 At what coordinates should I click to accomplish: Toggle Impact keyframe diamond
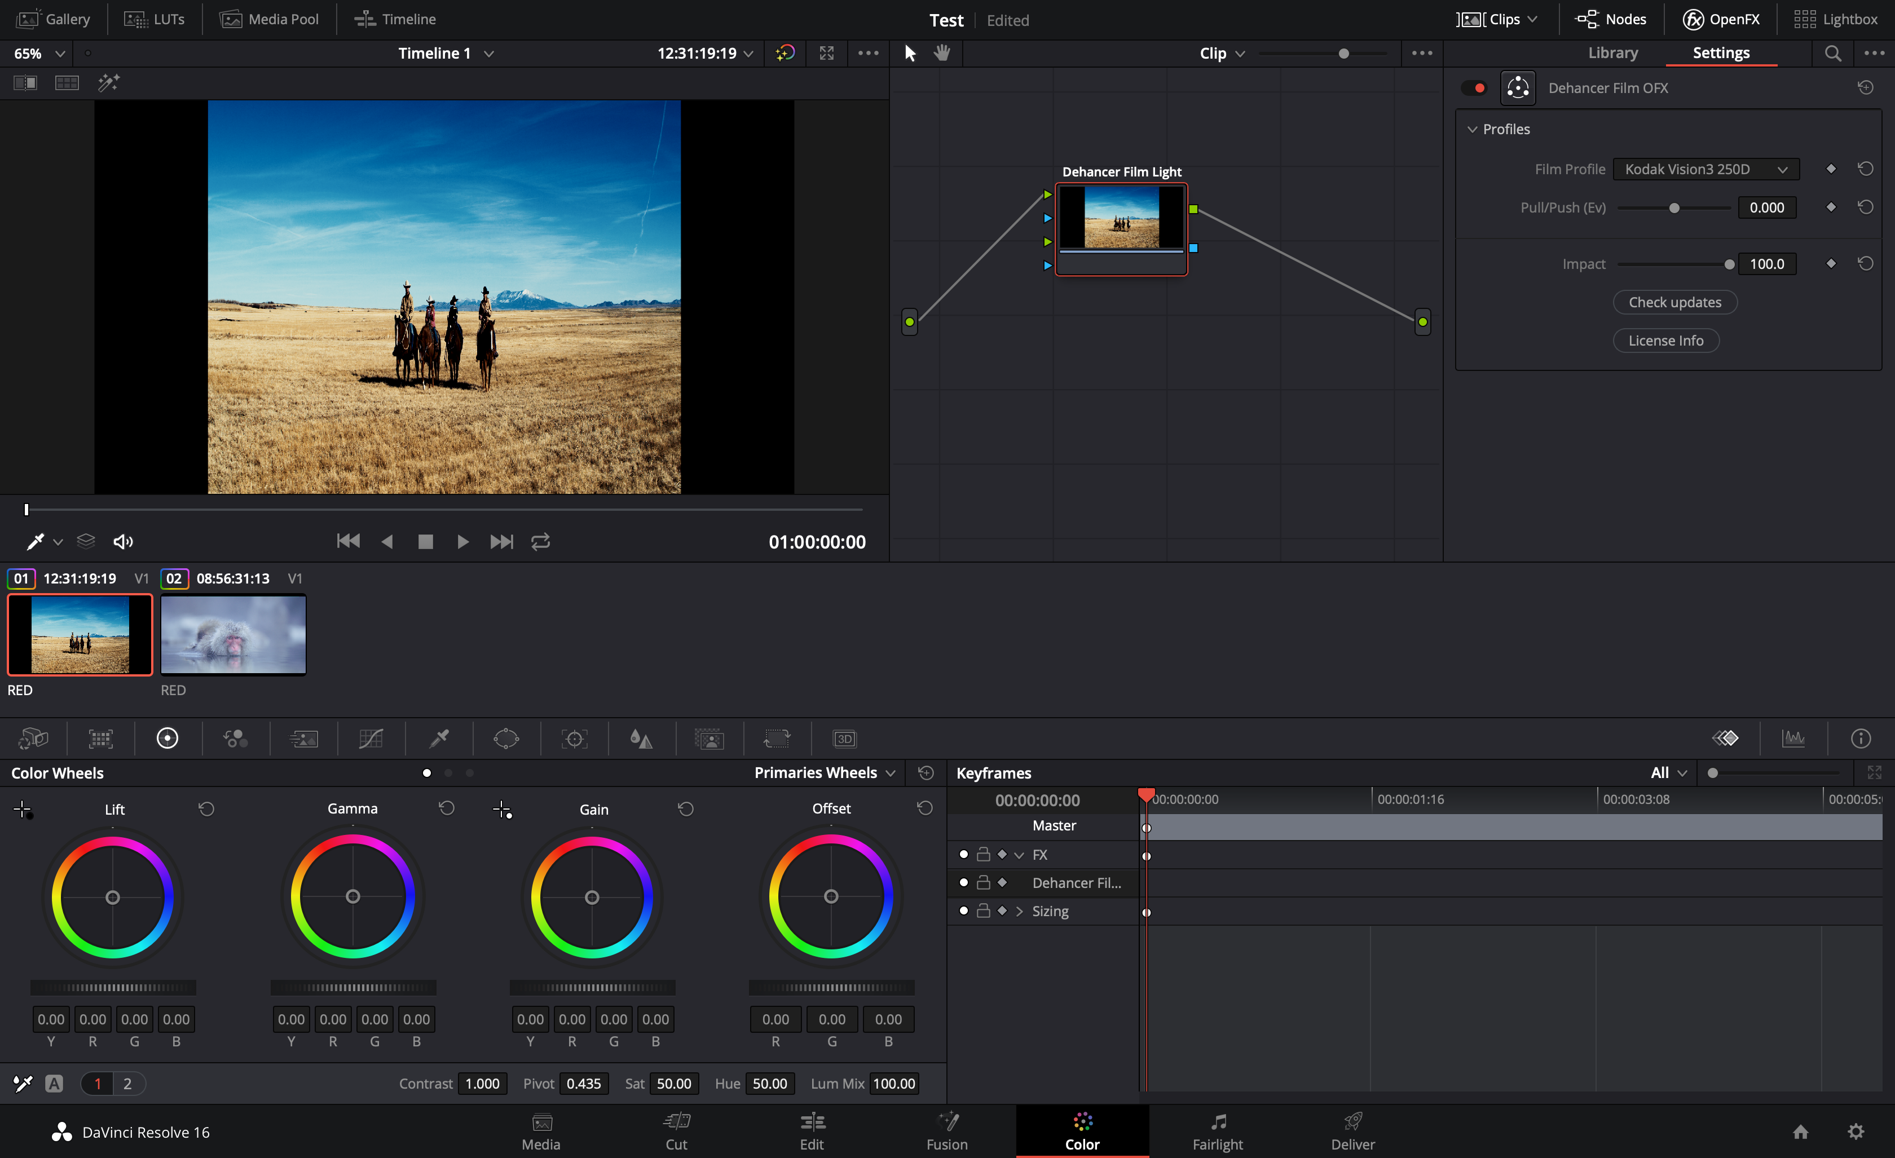point(1830,264)
